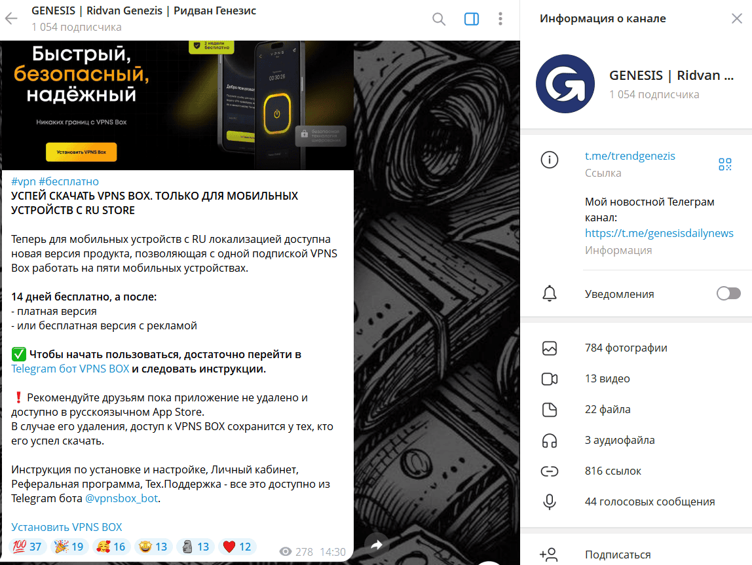Close the channel info panel
Viewport: 752px width, 565px height.
736,19
